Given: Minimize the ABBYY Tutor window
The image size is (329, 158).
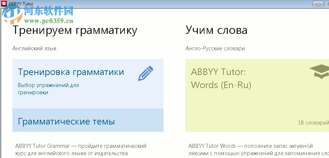Looking at the screenshot, I should pos(318,4).
